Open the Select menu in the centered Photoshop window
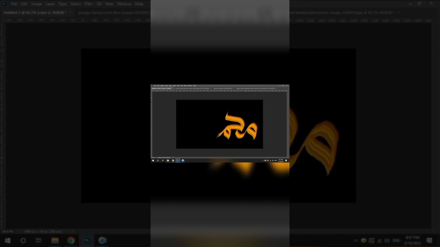This screenshot has width=440, height=247. coord(174,86)
